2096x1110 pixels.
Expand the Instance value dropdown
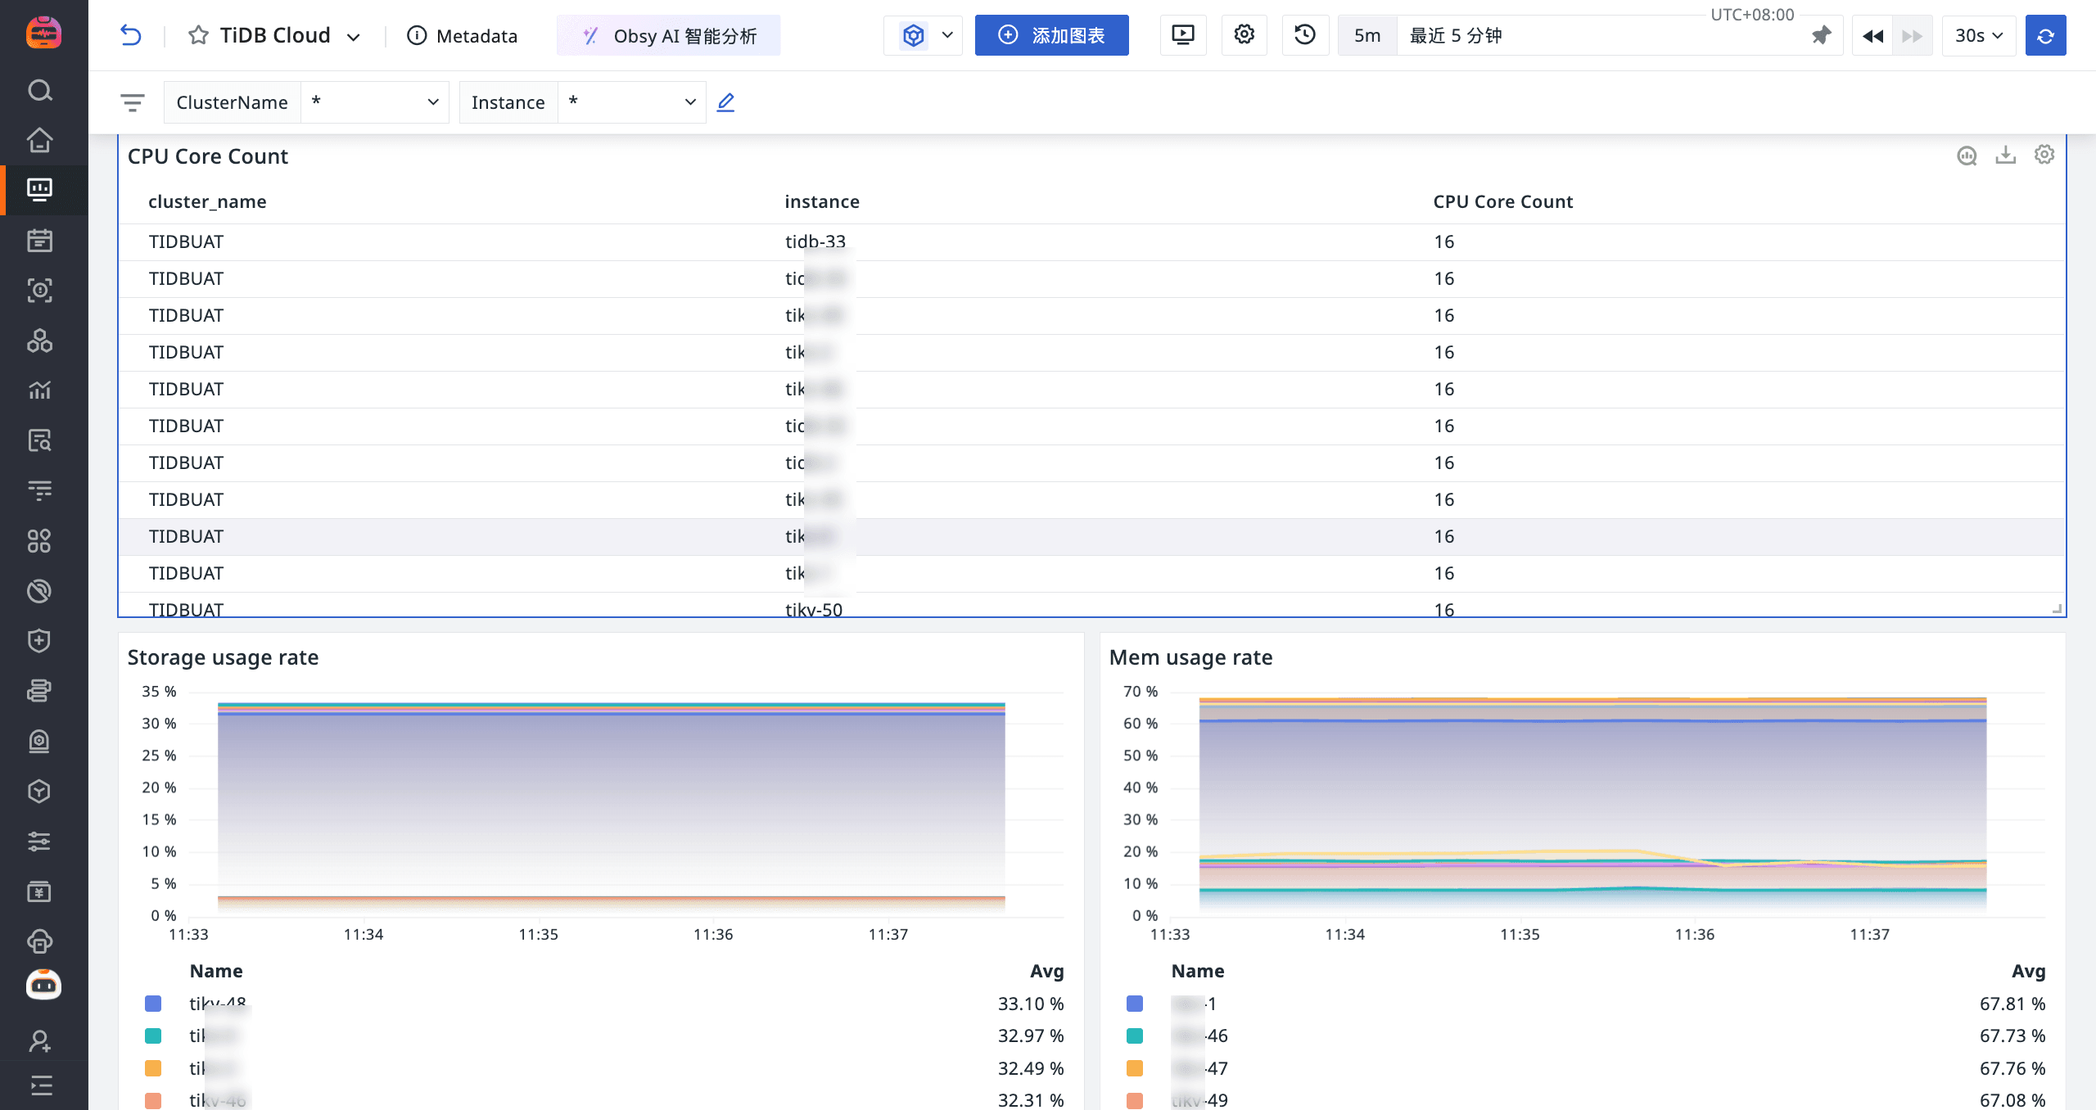pos(631,102)
